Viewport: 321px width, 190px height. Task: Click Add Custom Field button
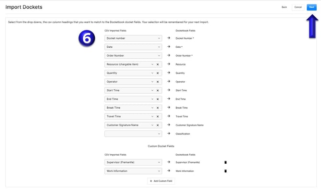click(161, 181)
